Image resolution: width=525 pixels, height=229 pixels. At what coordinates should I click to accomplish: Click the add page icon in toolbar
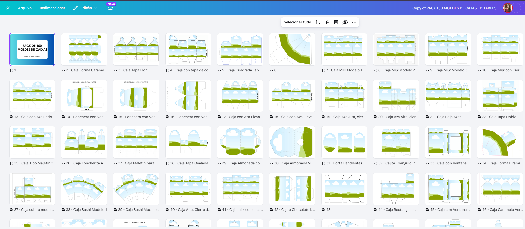pos(318,22)
